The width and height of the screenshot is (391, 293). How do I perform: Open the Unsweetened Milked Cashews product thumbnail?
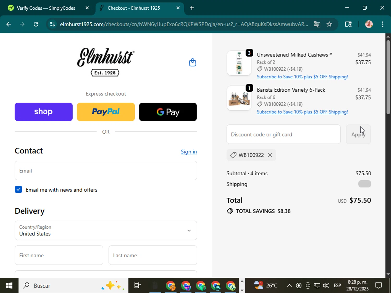239,63
